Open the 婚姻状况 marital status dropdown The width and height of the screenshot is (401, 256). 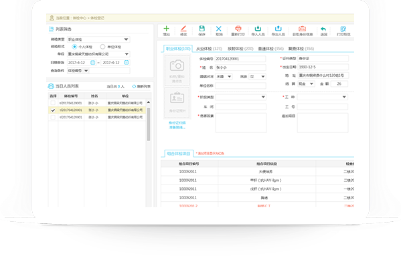[x=224, y=77]
